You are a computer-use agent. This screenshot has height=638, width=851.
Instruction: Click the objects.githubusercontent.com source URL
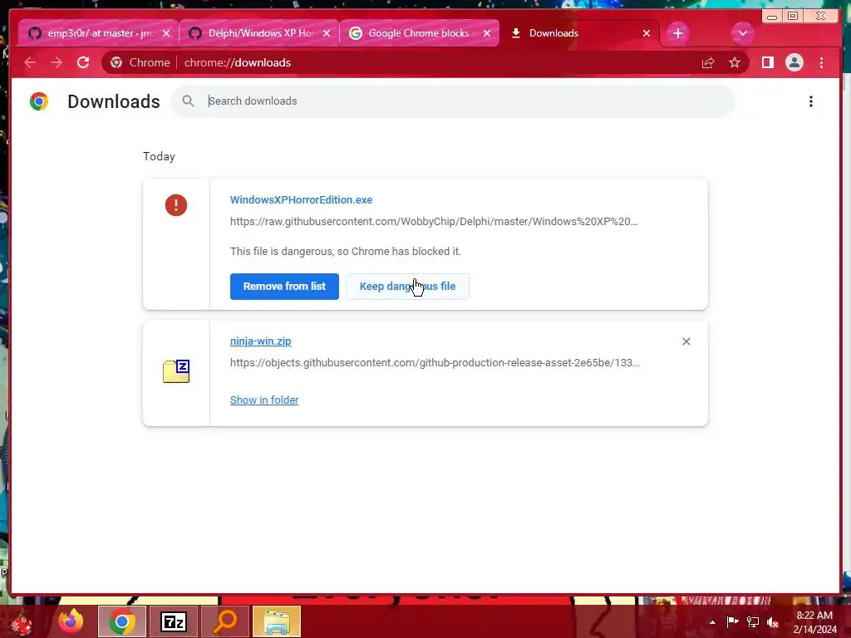(x=435, y=362)
